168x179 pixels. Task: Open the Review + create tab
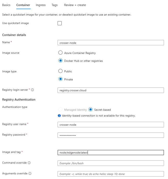75,5
